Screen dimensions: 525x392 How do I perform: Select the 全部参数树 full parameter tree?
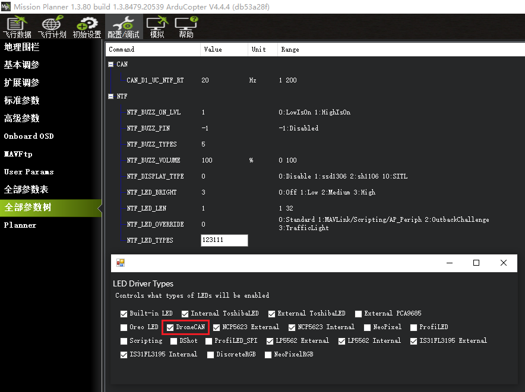click(x=51, y=208)
